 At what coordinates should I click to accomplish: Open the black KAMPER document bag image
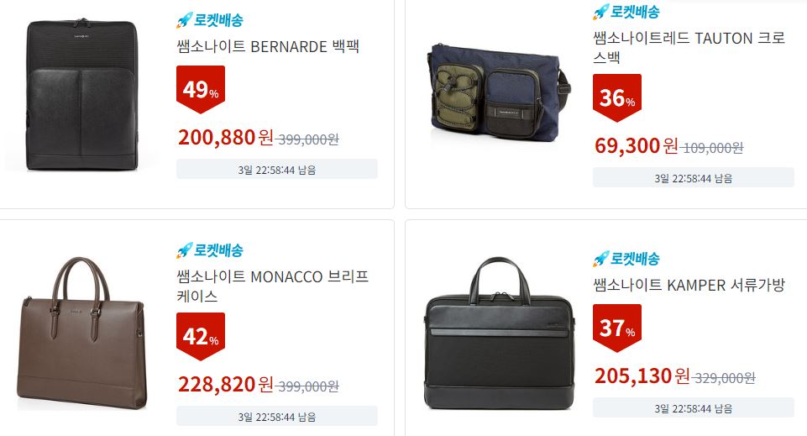click(x=500, y=333)
